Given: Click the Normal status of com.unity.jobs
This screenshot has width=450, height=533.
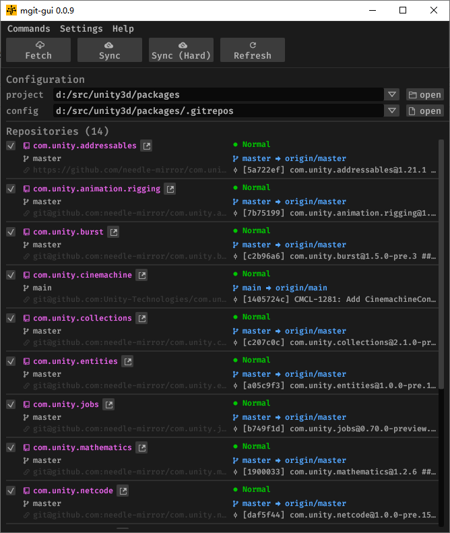Looking at the screenshot, I should tap(256, 403).
